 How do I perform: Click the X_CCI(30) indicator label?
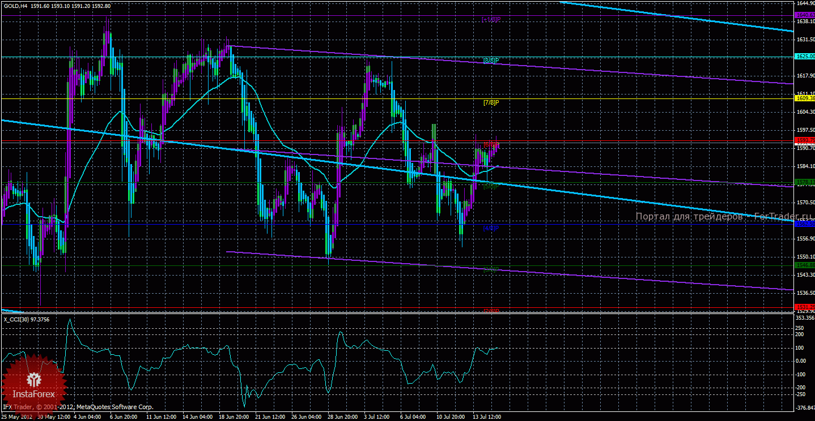click(26, 320)
